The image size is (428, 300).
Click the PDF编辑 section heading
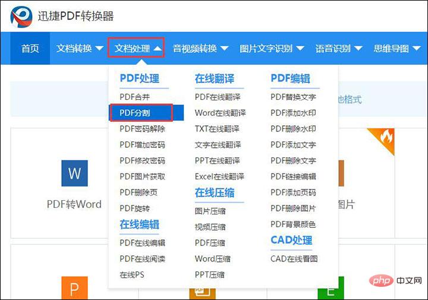click(291, 78)
